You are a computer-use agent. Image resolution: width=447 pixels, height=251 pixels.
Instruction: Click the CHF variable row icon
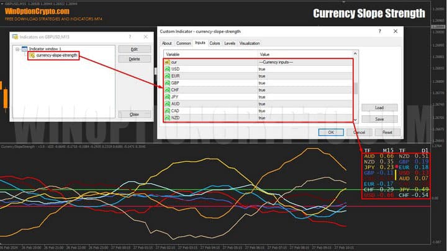pos(168,90)
